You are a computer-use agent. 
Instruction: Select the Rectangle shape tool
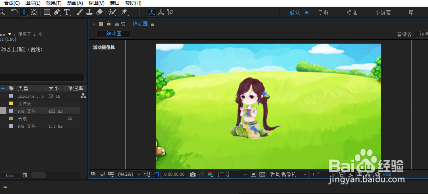click(x=47, y=12)
